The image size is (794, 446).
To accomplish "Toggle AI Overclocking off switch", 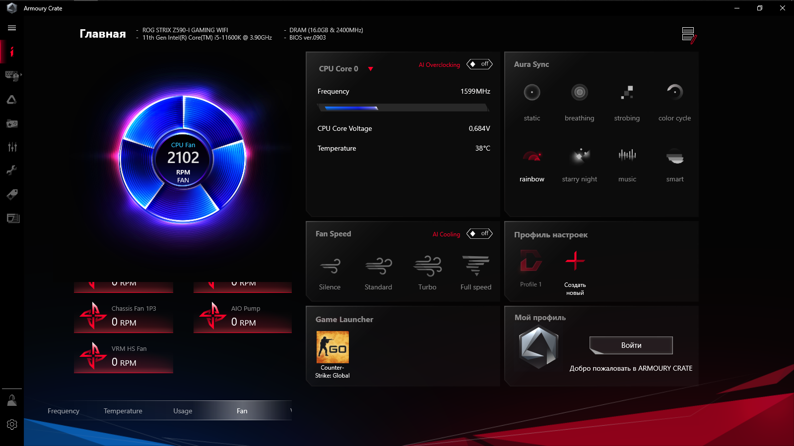I will pyautogui.click(x=479, y=64).
